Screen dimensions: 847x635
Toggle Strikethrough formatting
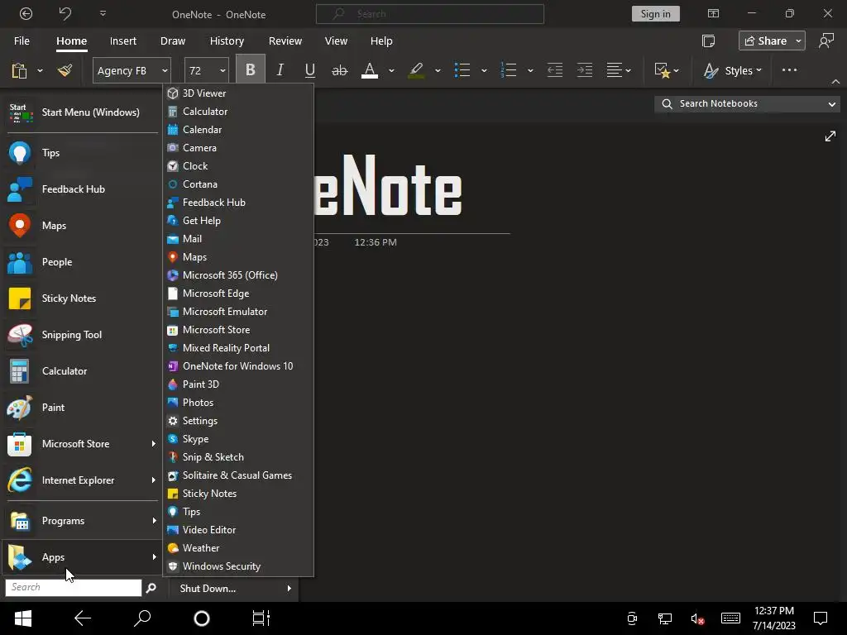point(339,70)
